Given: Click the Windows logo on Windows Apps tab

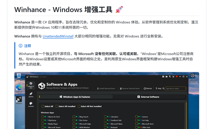Looking at the screenshot, I should (61, 97).
